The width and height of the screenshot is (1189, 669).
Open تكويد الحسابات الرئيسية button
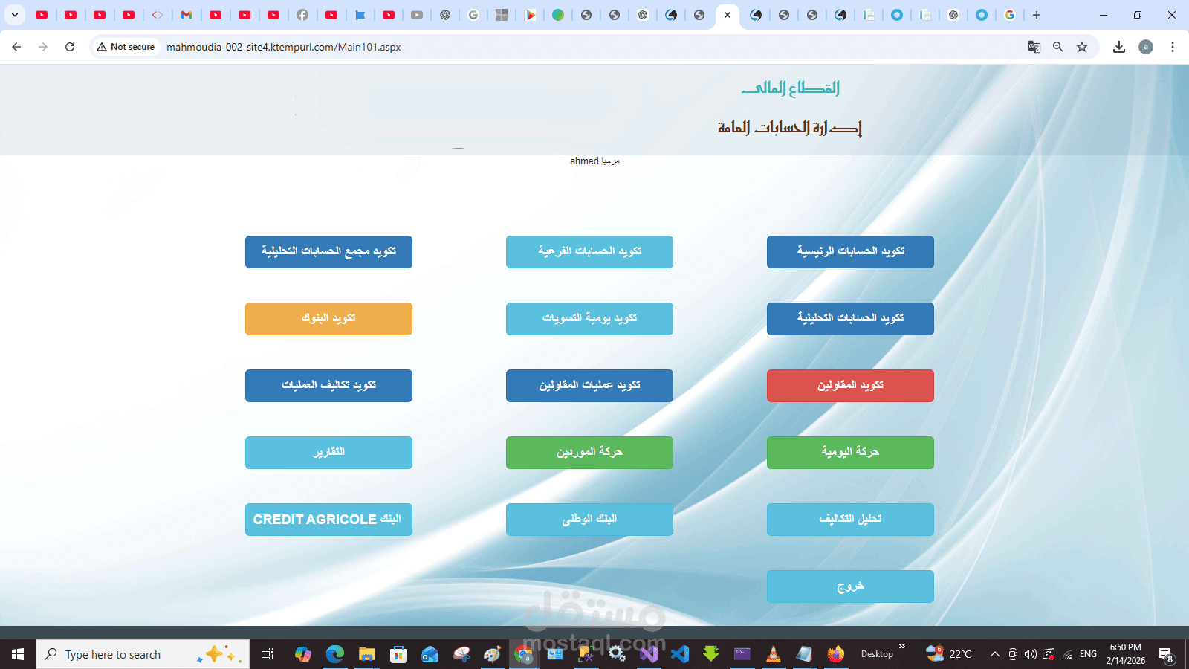point(850,252)
